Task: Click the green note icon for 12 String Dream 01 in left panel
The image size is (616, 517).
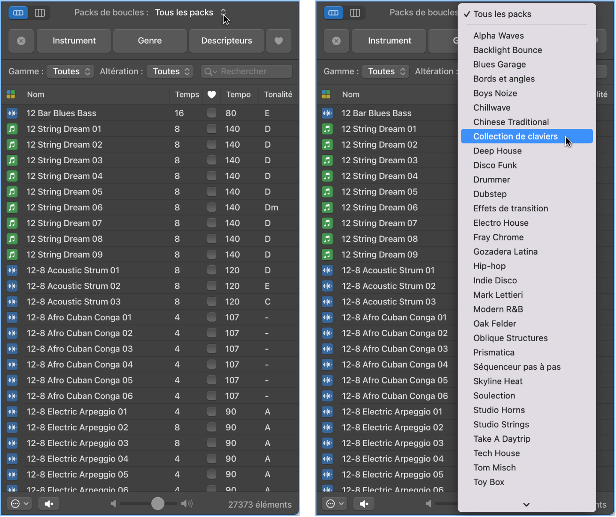Action: click(x=12, y=129)
